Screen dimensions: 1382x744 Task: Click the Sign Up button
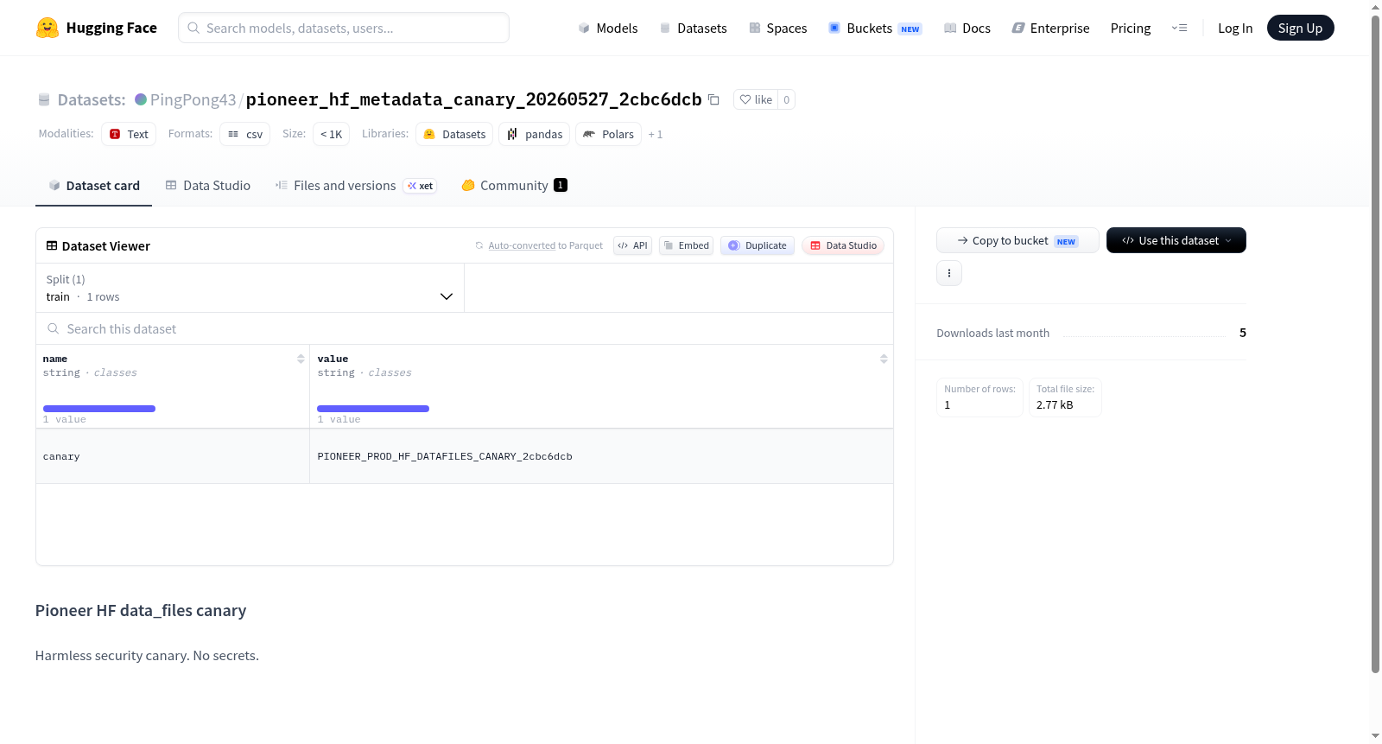(x=1300, y=28)
